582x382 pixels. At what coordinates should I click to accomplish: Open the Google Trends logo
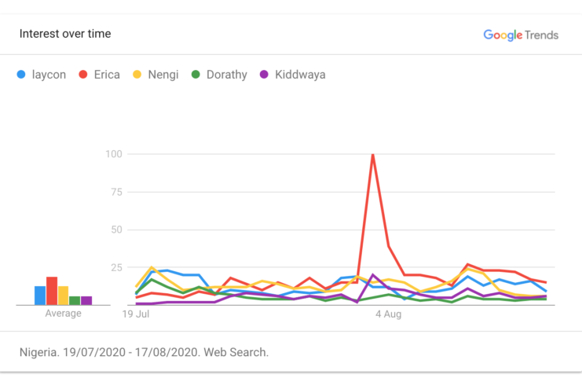[x=521, y=35]
